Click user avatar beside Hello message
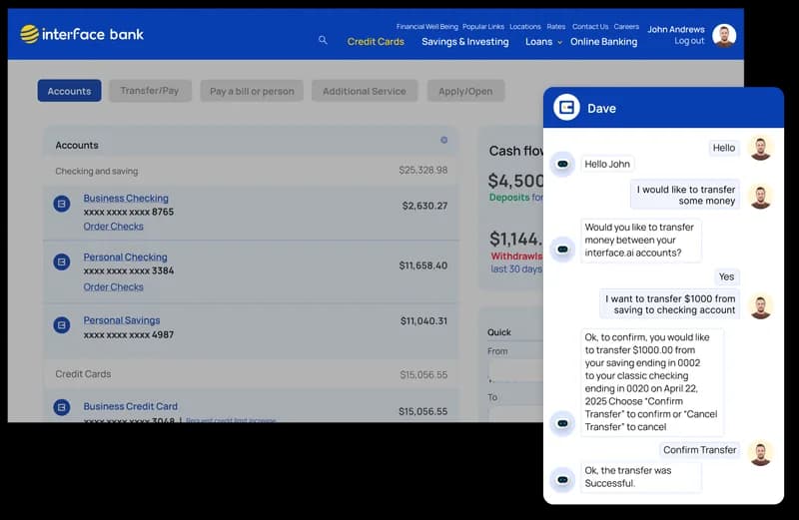 click(760, 148)
